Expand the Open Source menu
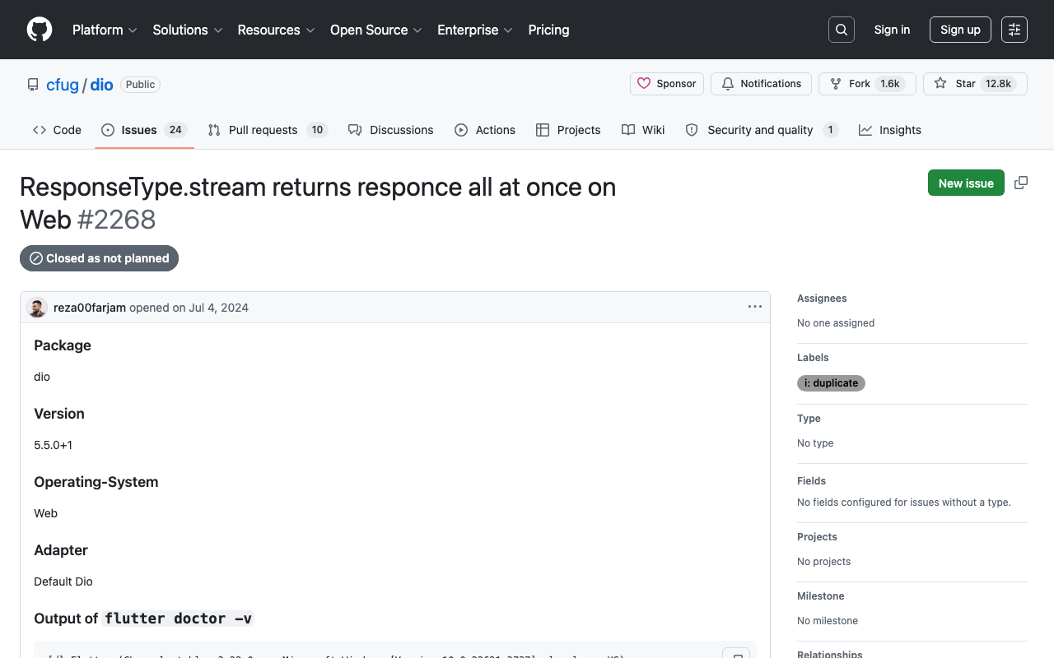Image resolution: width=1054 pixels, height=658 pixels. (376, 30)
